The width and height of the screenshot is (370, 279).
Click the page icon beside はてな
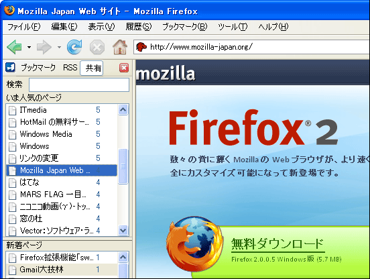click(12, 182)
